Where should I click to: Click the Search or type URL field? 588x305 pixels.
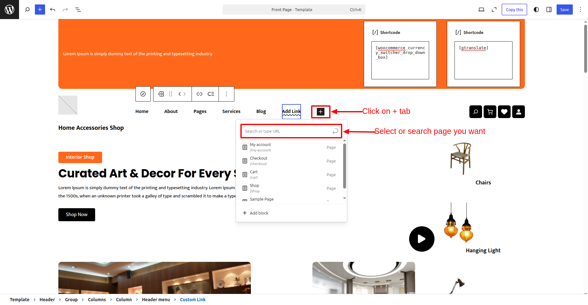(287, 131)
